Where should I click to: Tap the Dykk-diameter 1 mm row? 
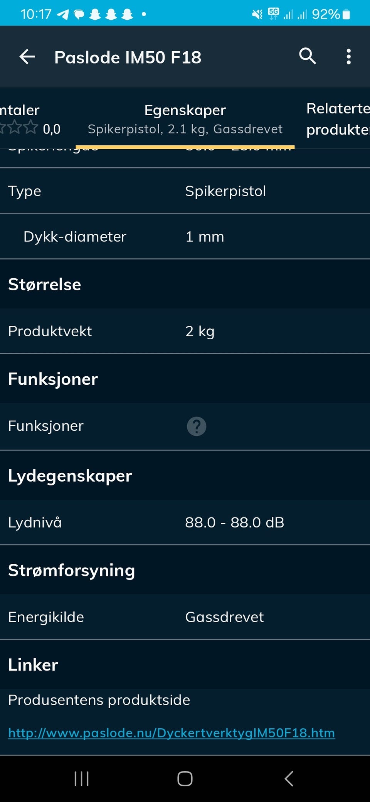click(185, 236)
